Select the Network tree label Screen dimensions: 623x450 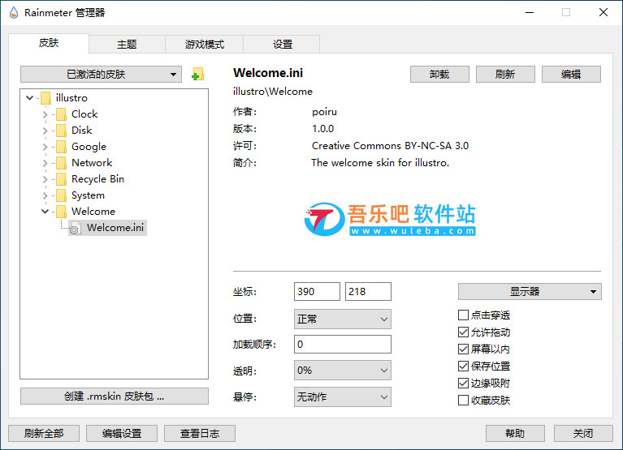tap(92, 163)
